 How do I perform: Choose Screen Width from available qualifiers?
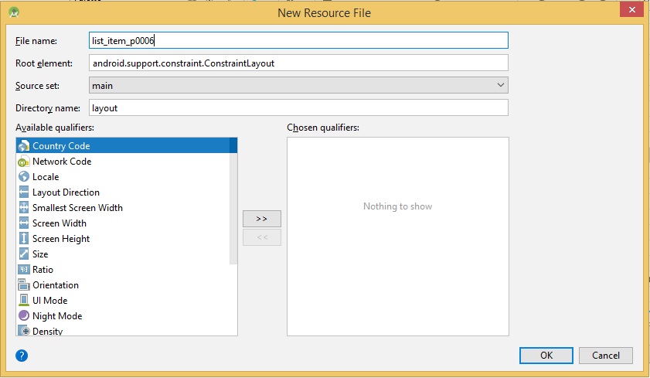[60, 223]
